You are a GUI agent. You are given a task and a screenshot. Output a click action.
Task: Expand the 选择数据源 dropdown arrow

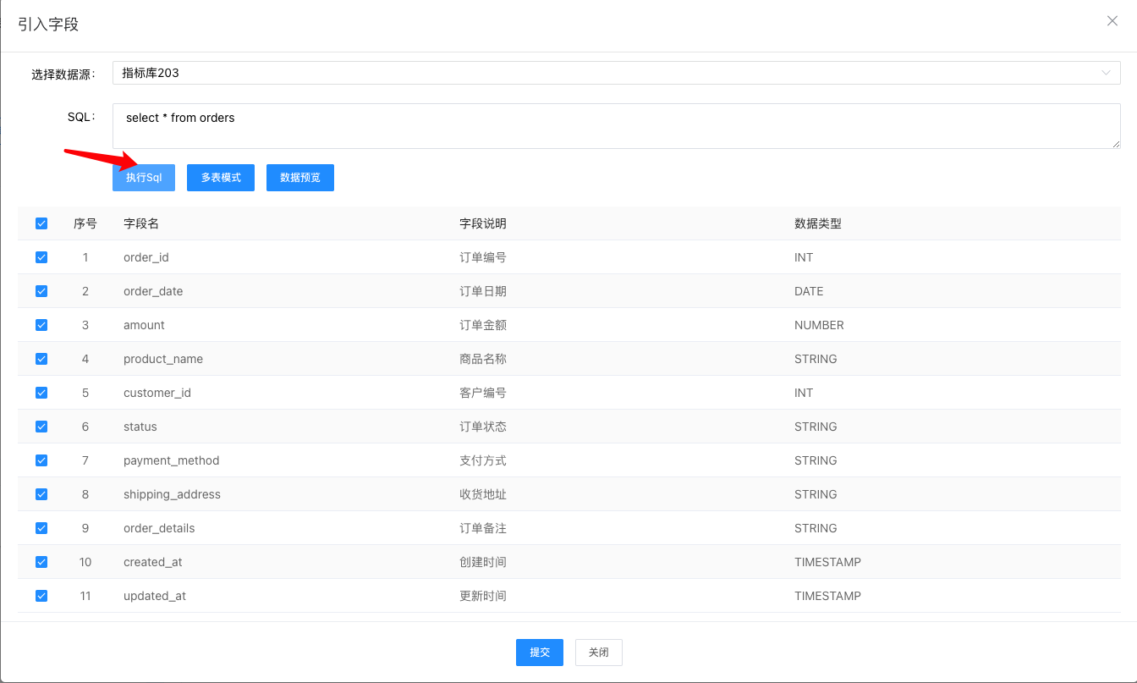click(x=1106, y=73)
